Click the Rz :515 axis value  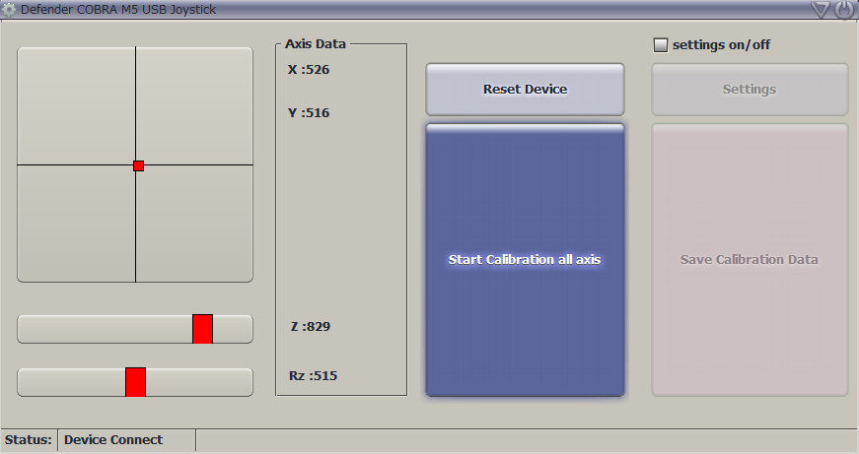[x=313, y=376]
